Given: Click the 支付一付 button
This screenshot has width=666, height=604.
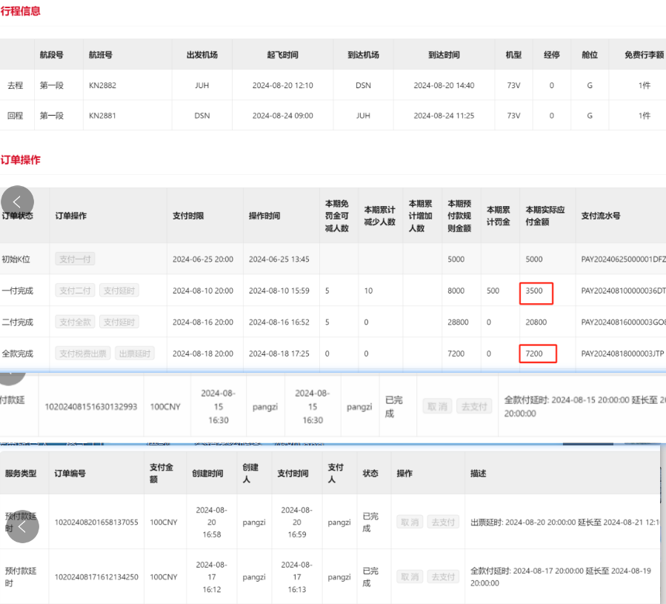Looking at the screenshot, I should 75,259.
